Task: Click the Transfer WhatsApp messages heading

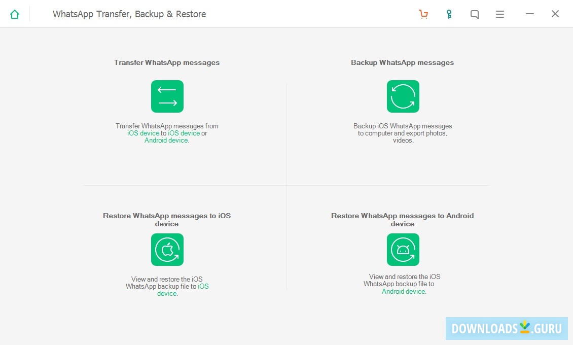Action: 167,62
